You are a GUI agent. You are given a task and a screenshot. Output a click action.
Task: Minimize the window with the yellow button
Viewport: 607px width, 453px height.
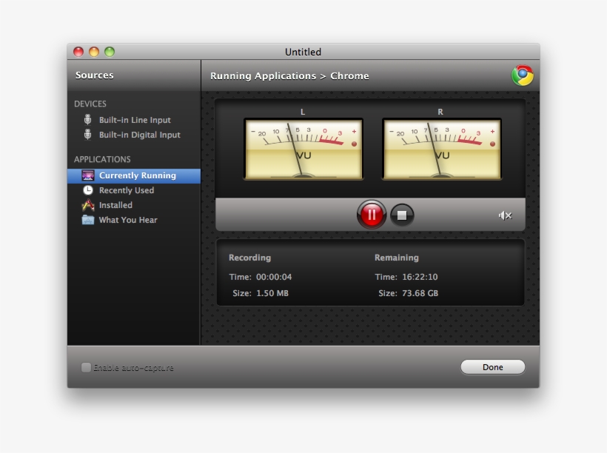tap(94, 52)
